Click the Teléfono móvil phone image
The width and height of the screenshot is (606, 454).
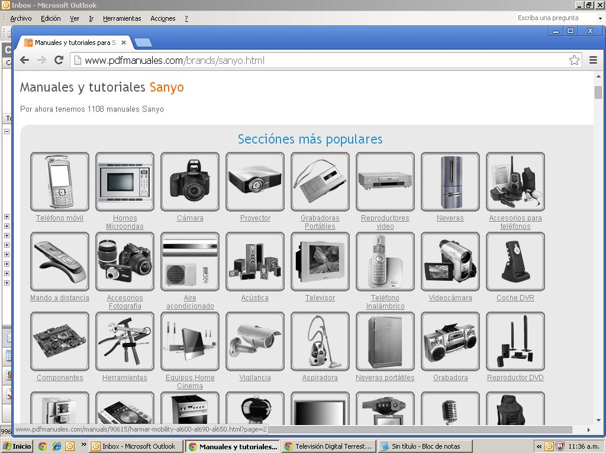pyautogui.click(x=60, y=181)
